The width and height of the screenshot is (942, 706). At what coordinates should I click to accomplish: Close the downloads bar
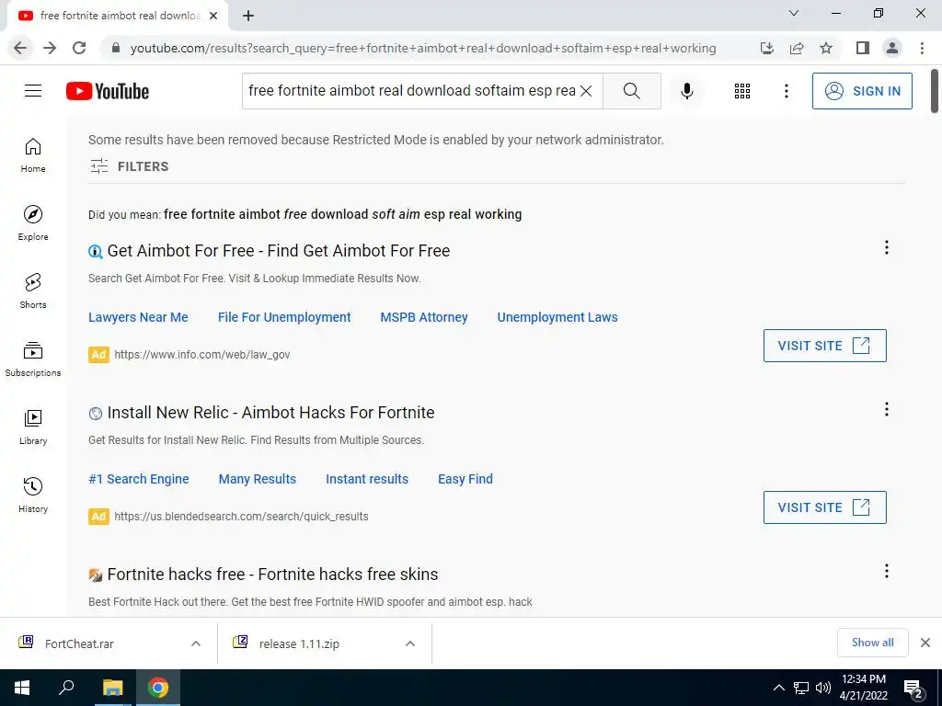click(x=925, y=643)
